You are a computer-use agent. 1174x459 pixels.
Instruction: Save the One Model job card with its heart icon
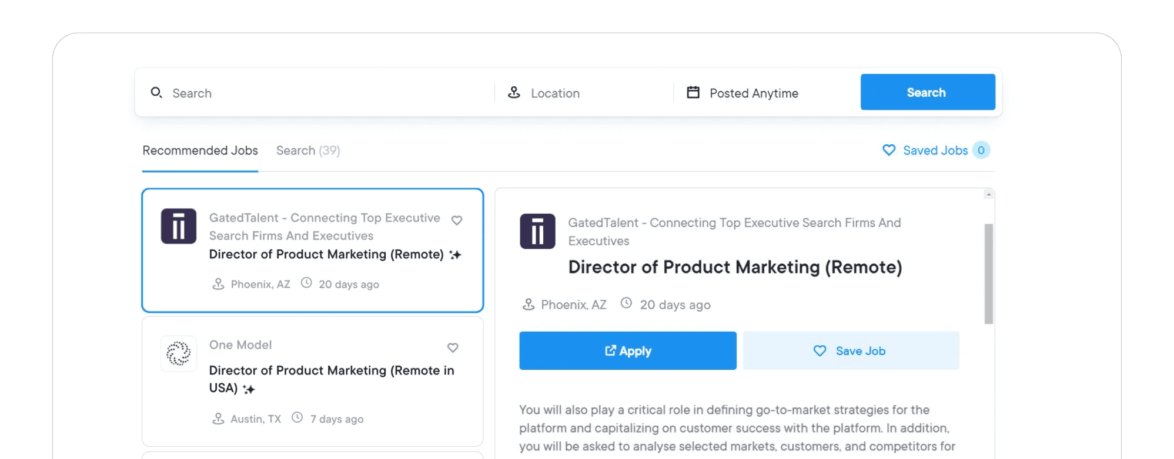pos(453,347)
